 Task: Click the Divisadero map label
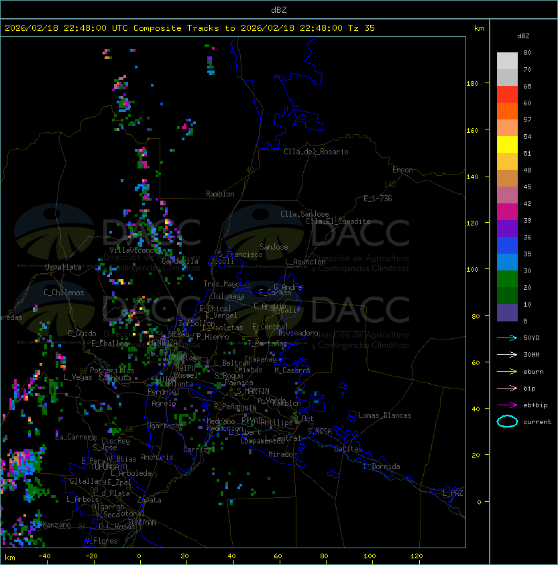[298, 333]
